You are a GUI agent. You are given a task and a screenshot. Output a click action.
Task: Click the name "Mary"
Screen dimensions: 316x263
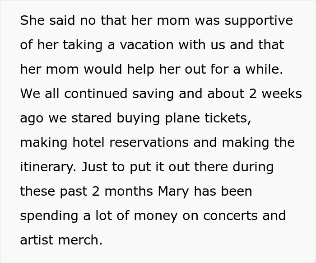[174, 191]
